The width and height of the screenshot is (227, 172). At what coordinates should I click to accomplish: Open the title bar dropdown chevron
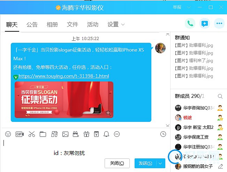(x=189, y=7)
